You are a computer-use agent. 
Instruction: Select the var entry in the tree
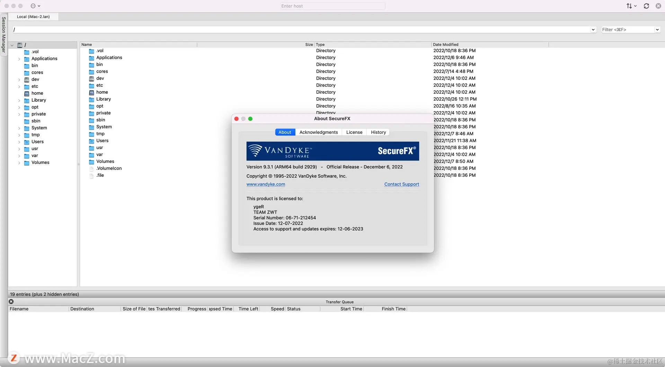[35, 156]
